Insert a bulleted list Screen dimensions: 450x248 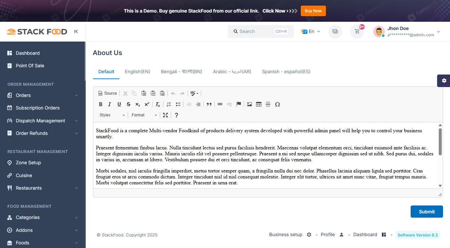coord(178,104)
